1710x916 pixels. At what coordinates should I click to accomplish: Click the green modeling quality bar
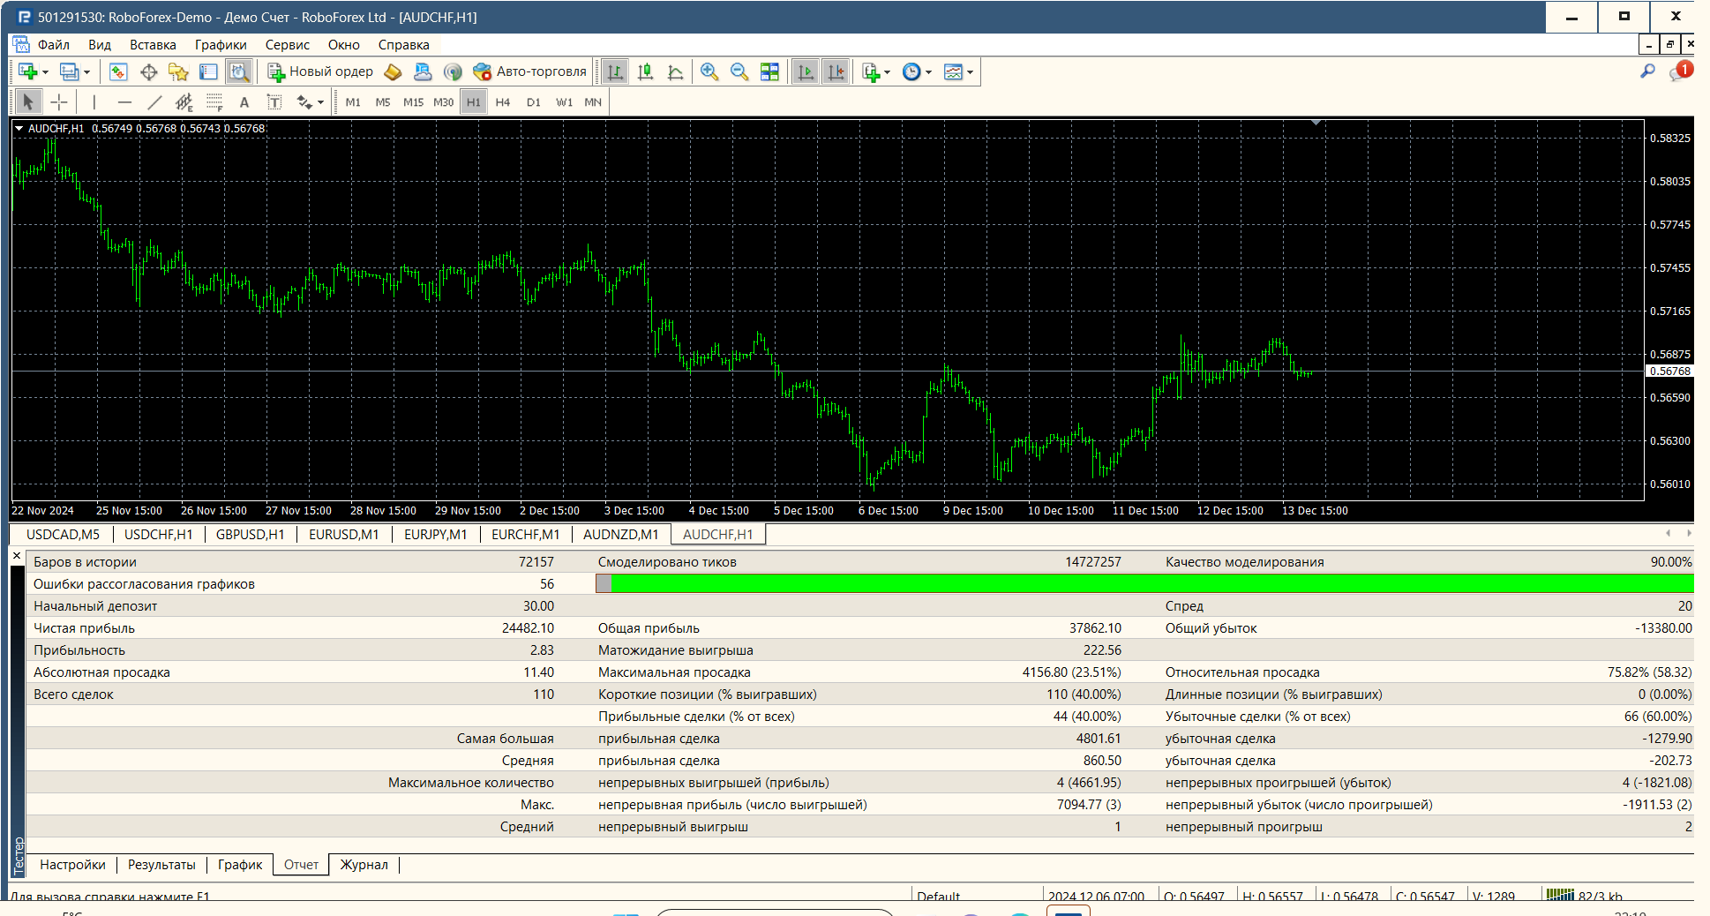click(x=1152, y=583)
